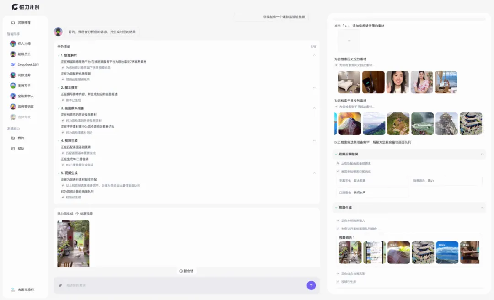The image size is (494, 300).
Task: Click the purple send arrow button
Action: coord(311,285)
